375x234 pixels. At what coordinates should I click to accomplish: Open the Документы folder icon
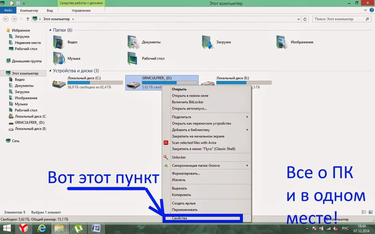pyautogui.click(x=134, y=42)
